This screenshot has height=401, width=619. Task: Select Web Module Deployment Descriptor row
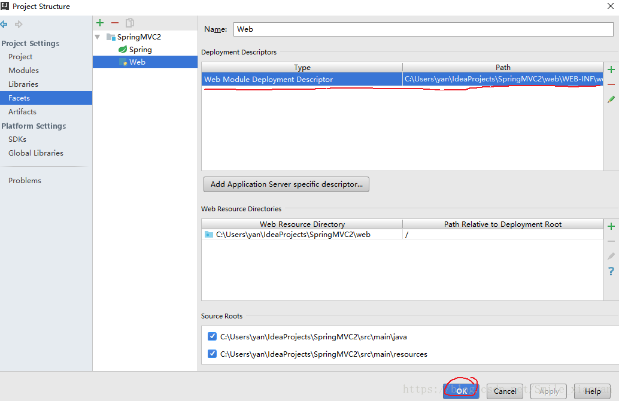[x=402, y=79]
